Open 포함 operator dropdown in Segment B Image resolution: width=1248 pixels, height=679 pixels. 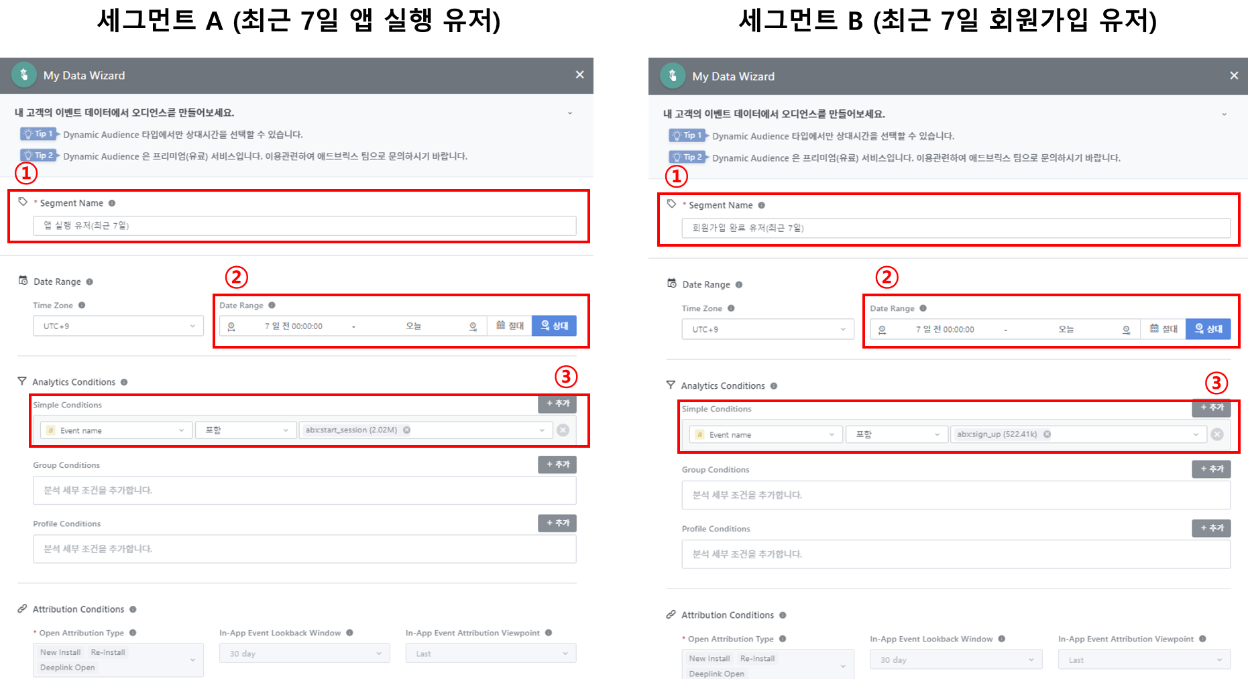897,434
